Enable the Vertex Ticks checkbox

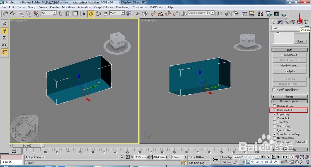[274, 118]
